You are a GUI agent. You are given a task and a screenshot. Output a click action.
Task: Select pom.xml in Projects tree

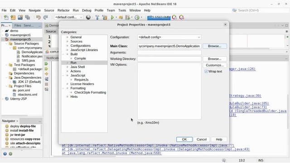pos(24,91)
